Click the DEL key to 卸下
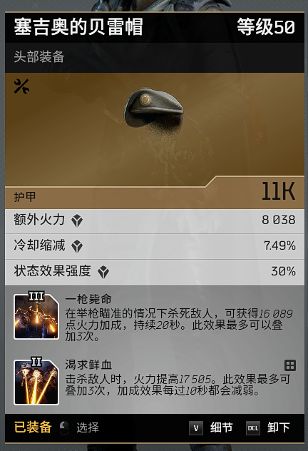308x451 pixels. click(253, 428)
